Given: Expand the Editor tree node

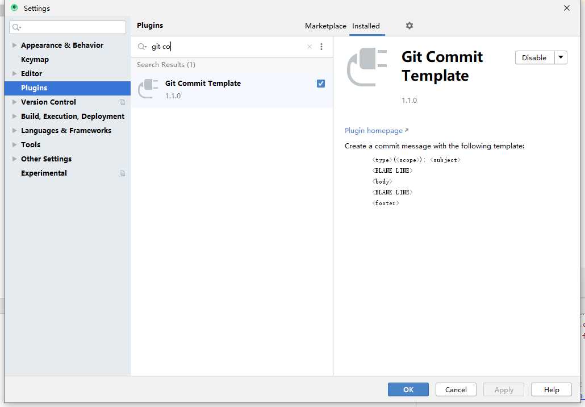Looking at the screenshot, I should click(x=14, y=73).
